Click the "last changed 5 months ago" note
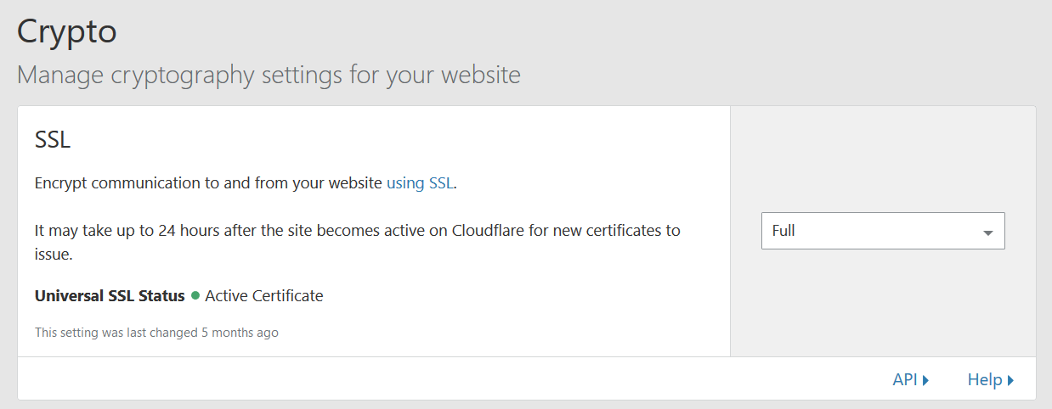Viewport: 1052px width, 409px height. click(x=156, y=333)
